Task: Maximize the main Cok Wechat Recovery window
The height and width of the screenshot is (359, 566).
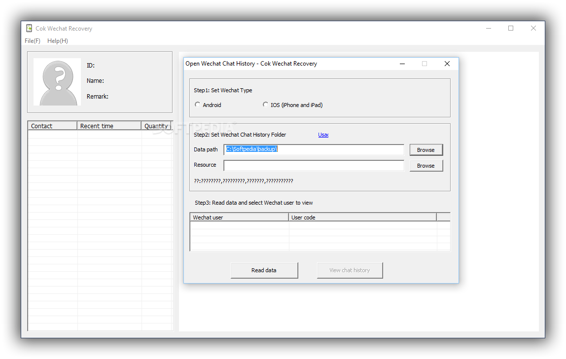Action: (x=511, y=28)
